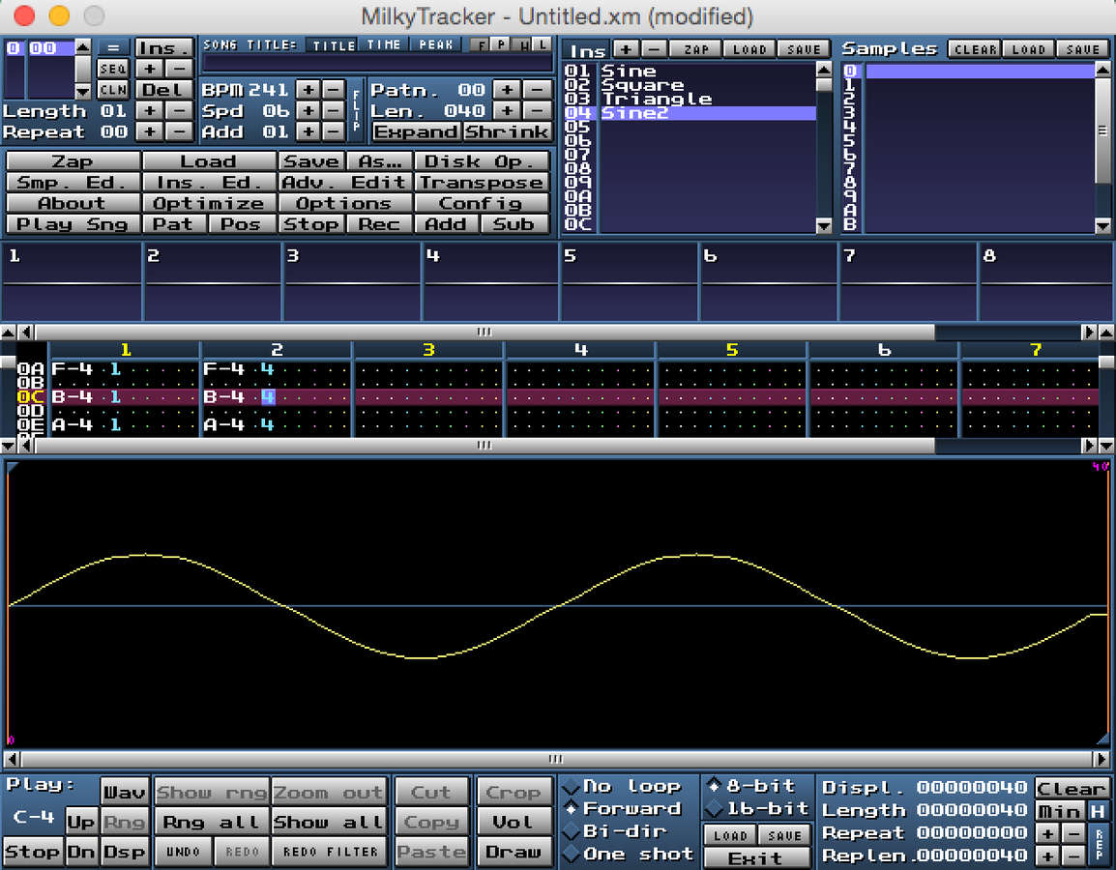The image size is (1116, 870).
Task: Select the 8-bit sample format
Action: tap(750, 786)
